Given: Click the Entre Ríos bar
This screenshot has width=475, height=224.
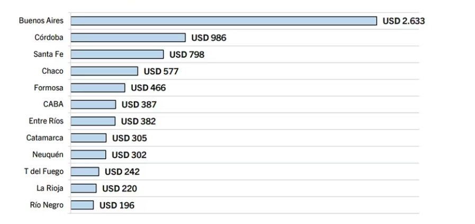Looking at the screenshot, I should (x=93, y=121).
